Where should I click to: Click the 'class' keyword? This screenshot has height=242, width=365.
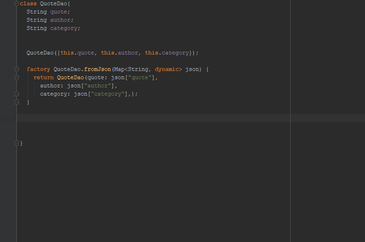pyautogui.click(x=28, y=4)
